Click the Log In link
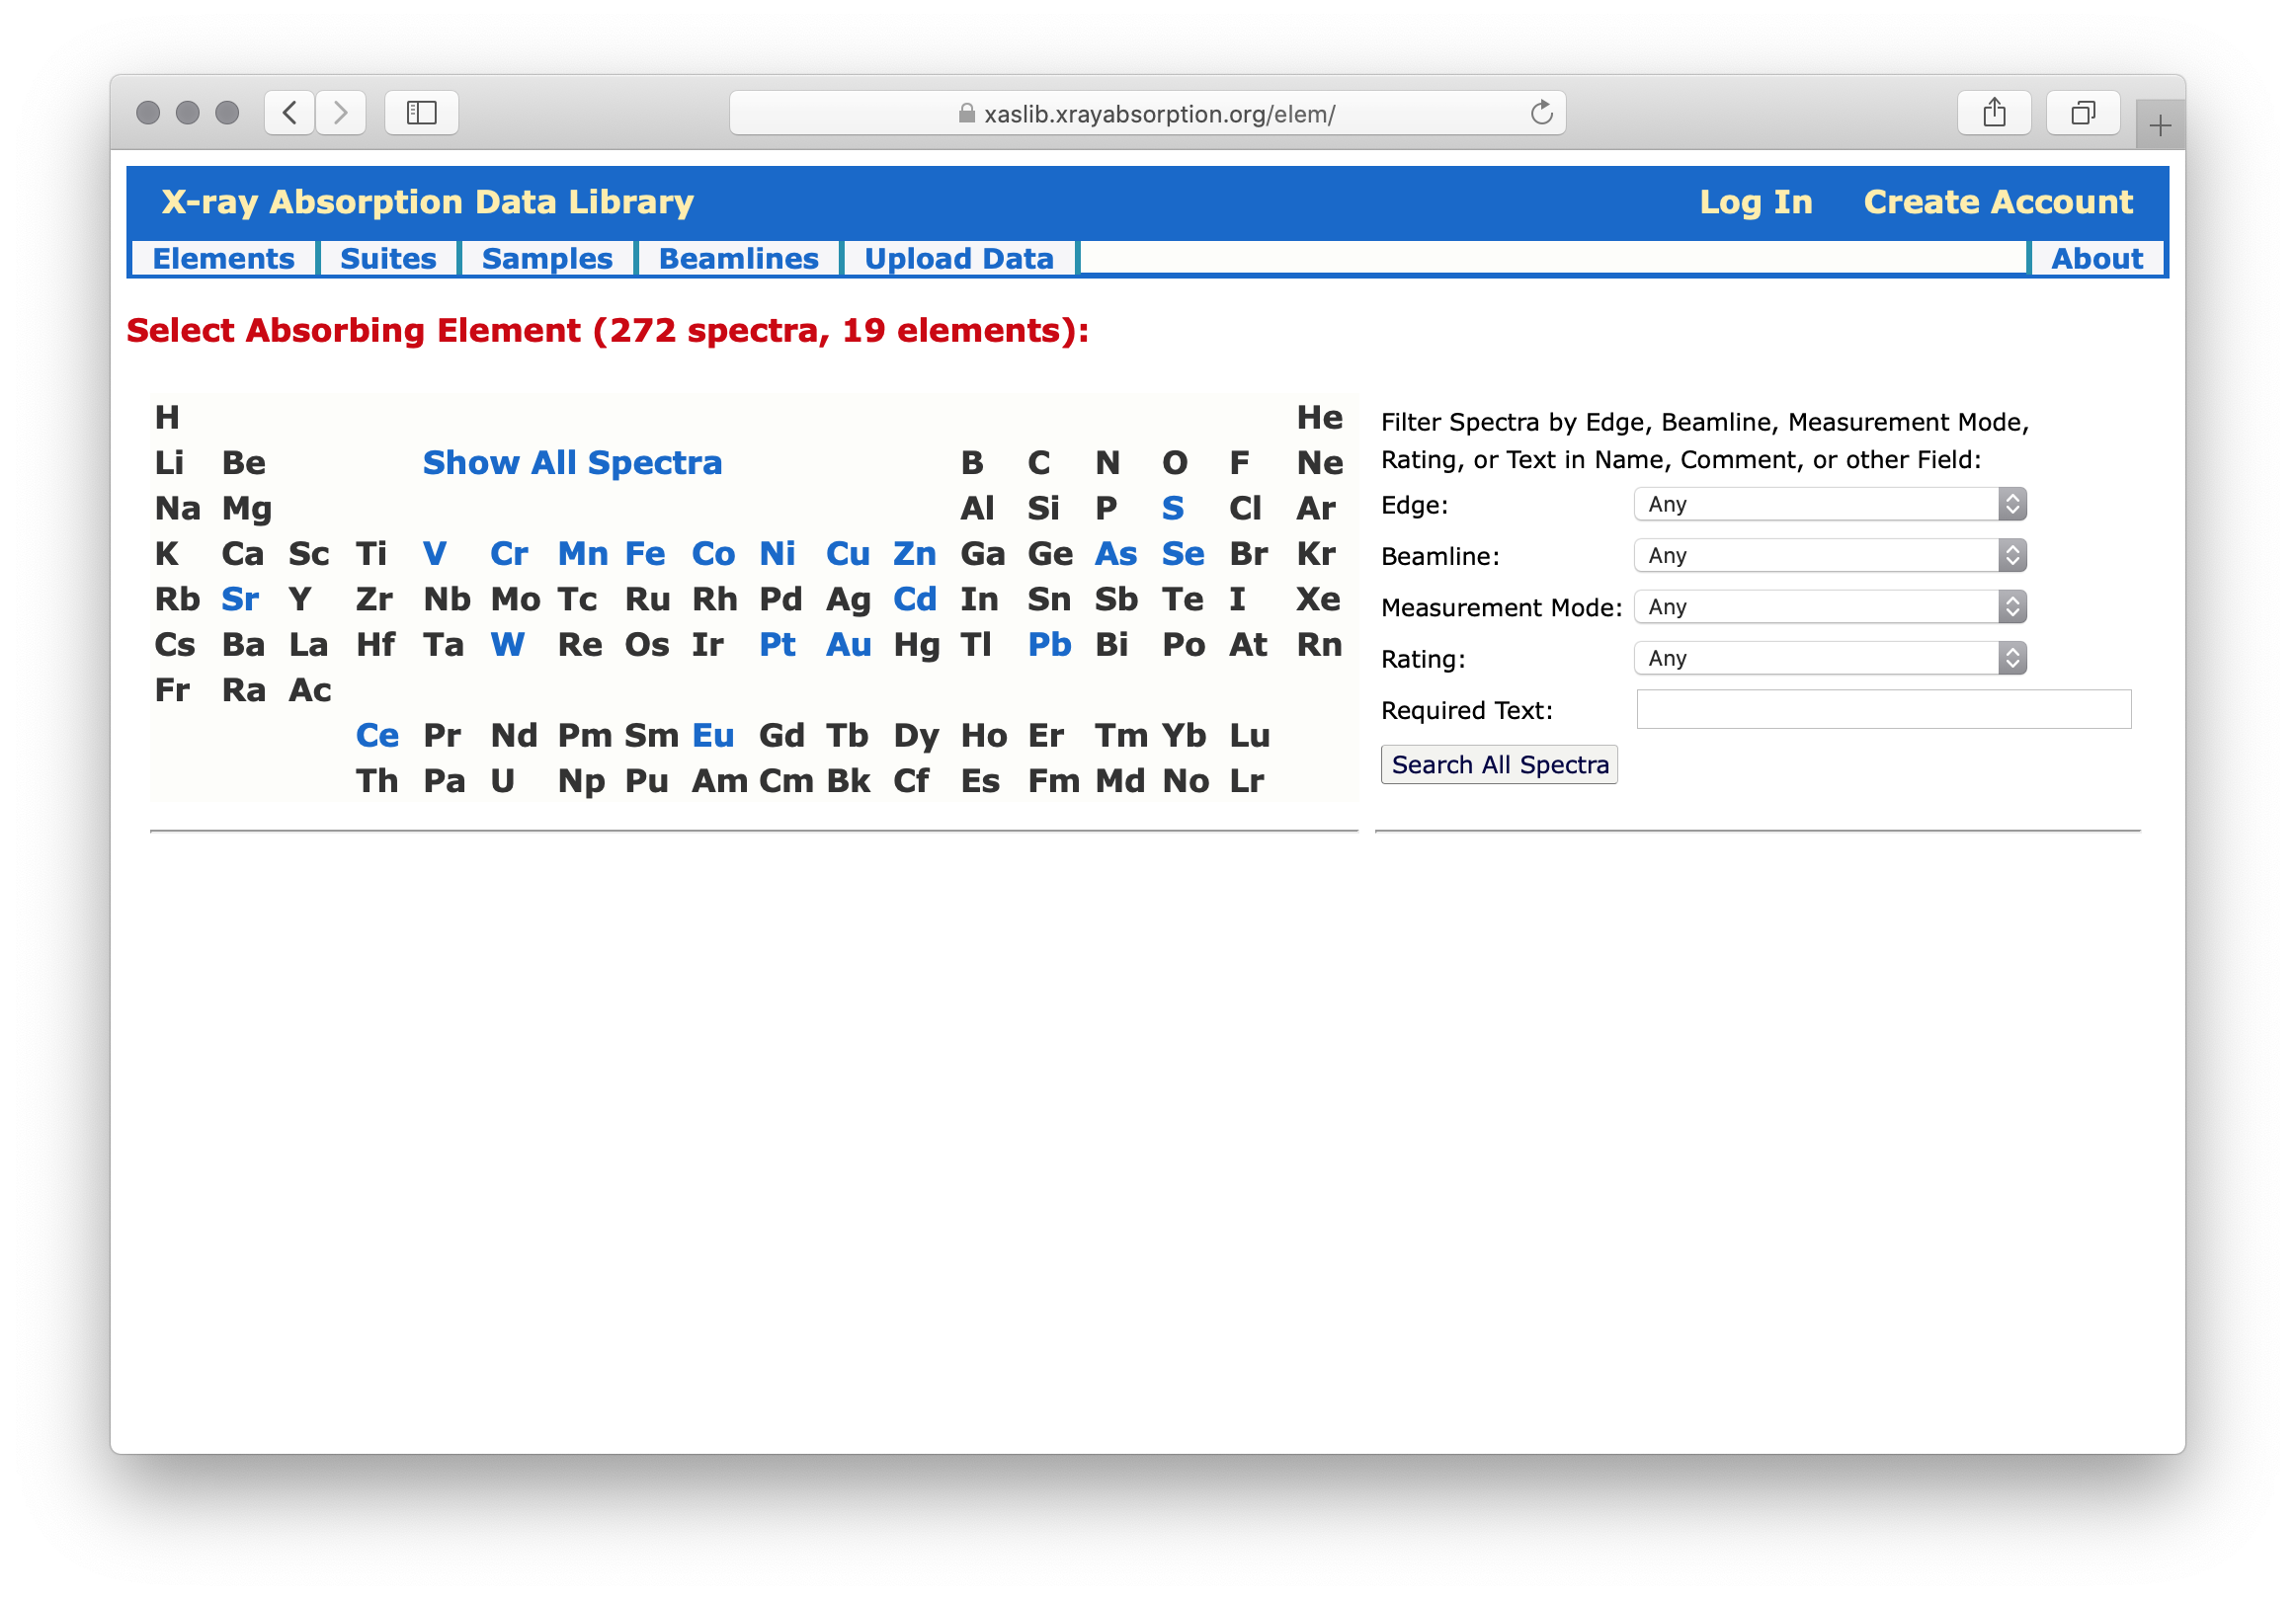 [1756, 202]
